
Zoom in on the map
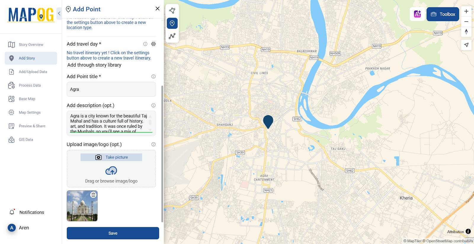click(x=466, y=11)
